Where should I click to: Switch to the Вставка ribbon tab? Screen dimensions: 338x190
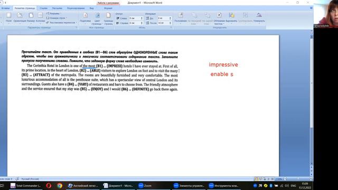[x=5, y=8]
